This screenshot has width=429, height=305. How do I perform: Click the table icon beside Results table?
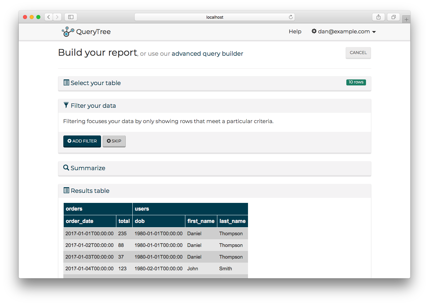pyautogui.click(x=66, y=190)
